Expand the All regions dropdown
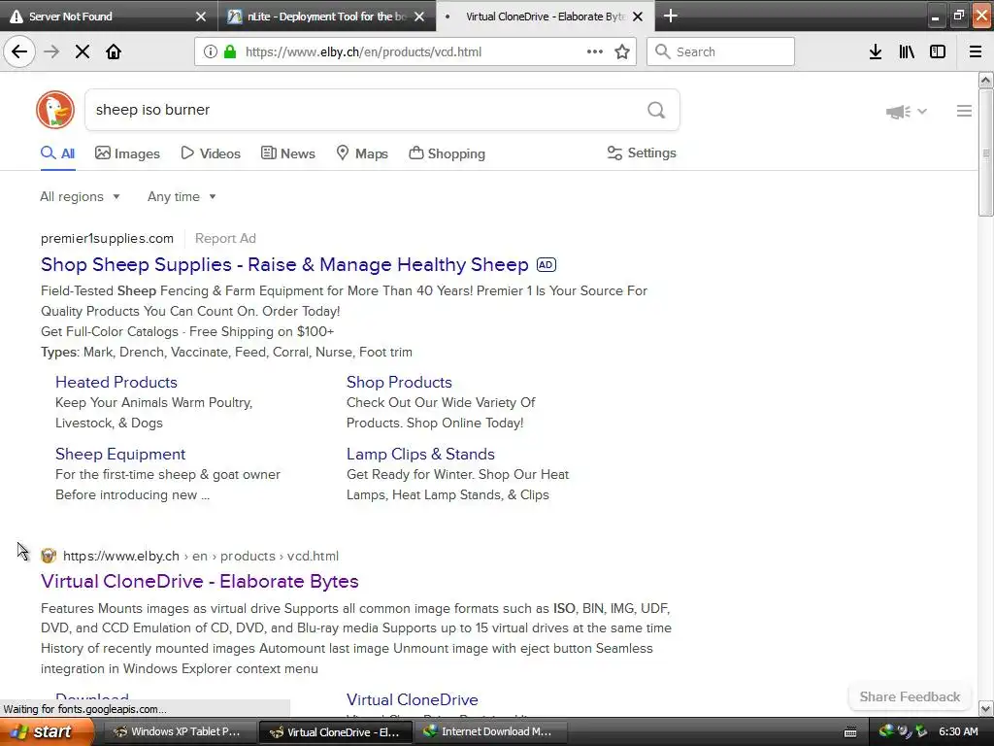Viewport: 994px width, 746px height. point(80,196)
